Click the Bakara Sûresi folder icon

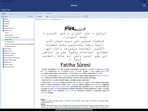coord(5,42)
